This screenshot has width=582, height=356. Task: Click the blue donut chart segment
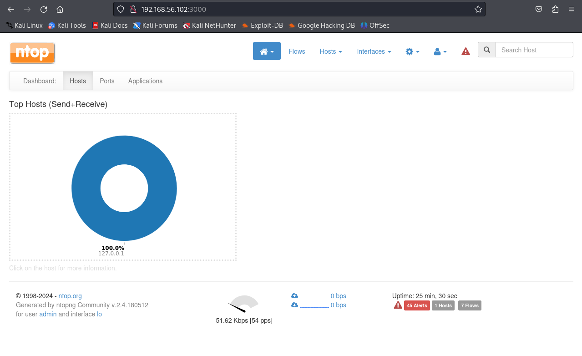(x=86, y=188)
